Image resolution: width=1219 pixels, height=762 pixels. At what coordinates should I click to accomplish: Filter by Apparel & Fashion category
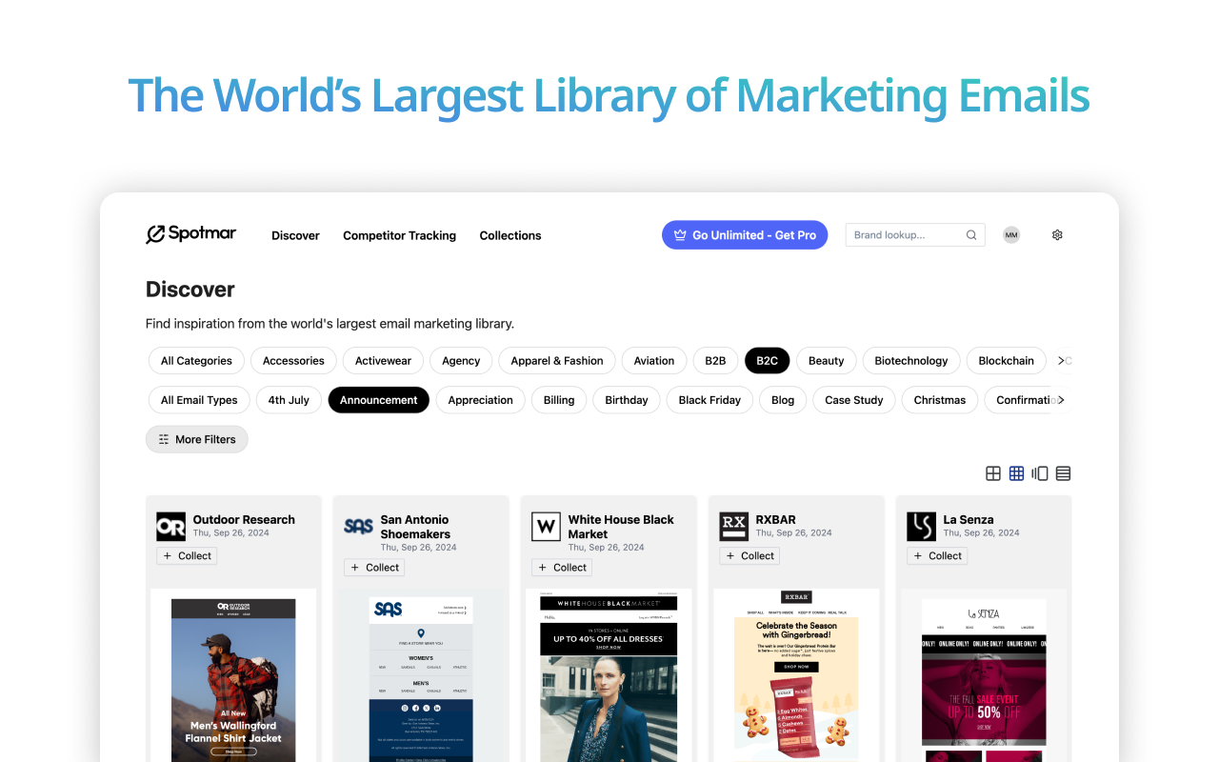click(x=557, y=361)
